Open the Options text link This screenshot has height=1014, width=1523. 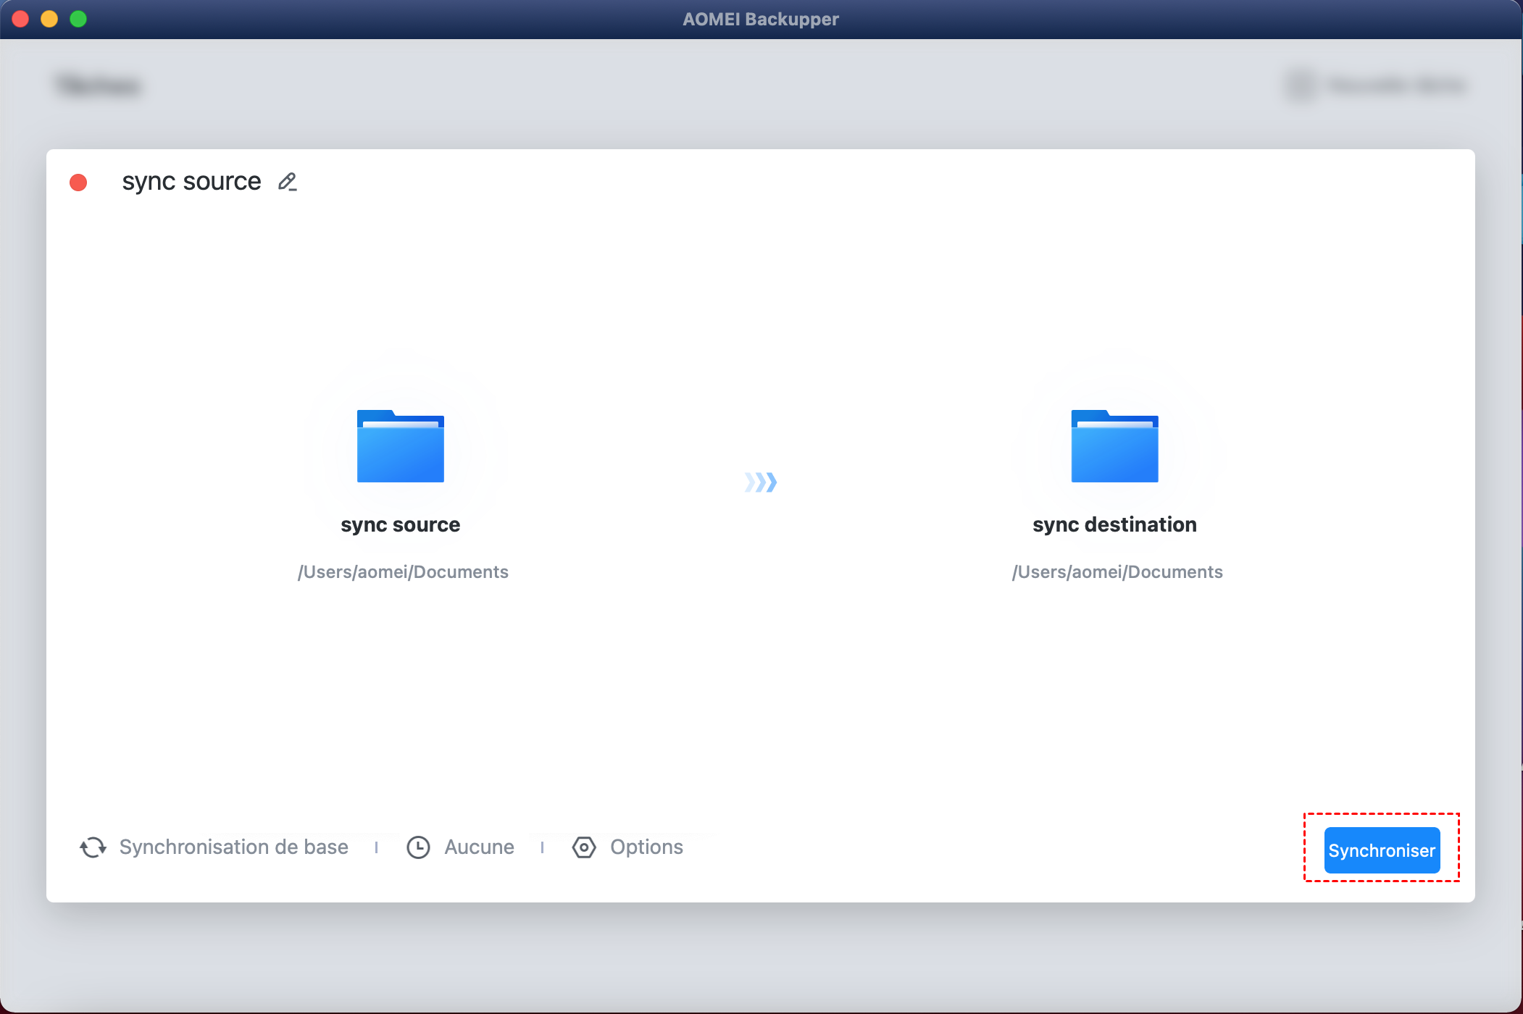point(646,847)
